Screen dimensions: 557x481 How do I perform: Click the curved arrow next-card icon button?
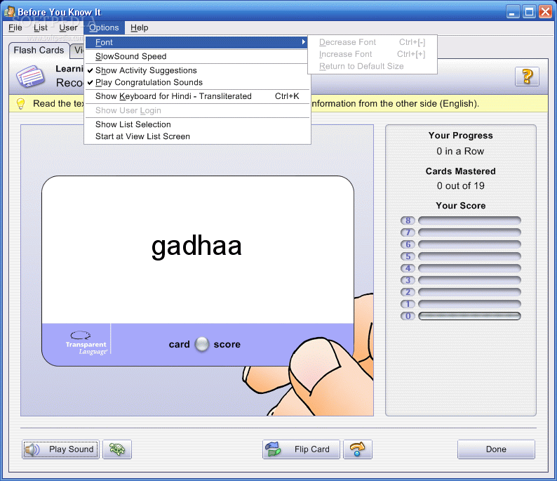click(x=357, y=449)
